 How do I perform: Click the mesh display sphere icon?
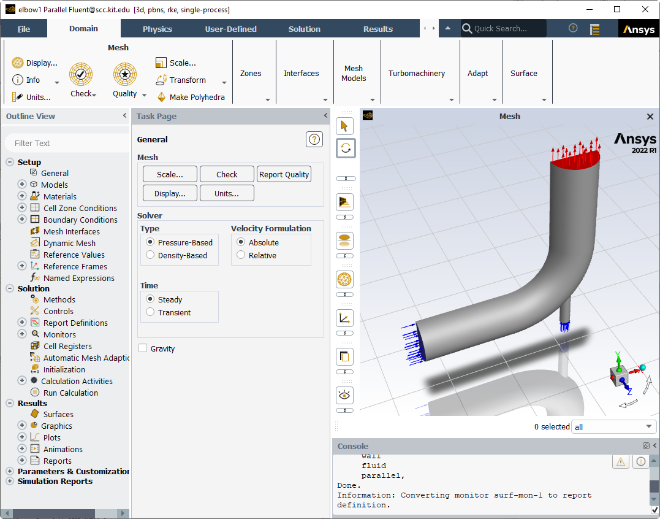pos(345,279)
